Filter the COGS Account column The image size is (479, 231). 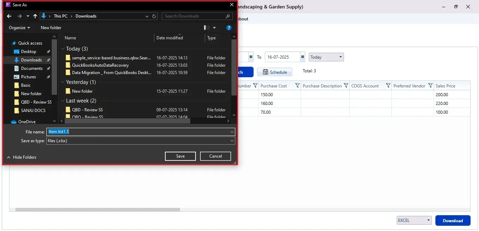(x=388, y=86)
